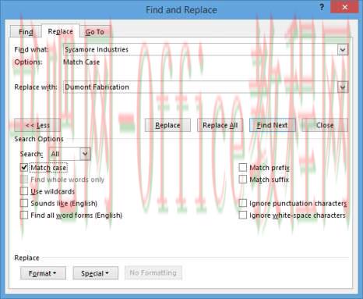
Task: Open the Search direction dropdown
Action: coord(85,154)
